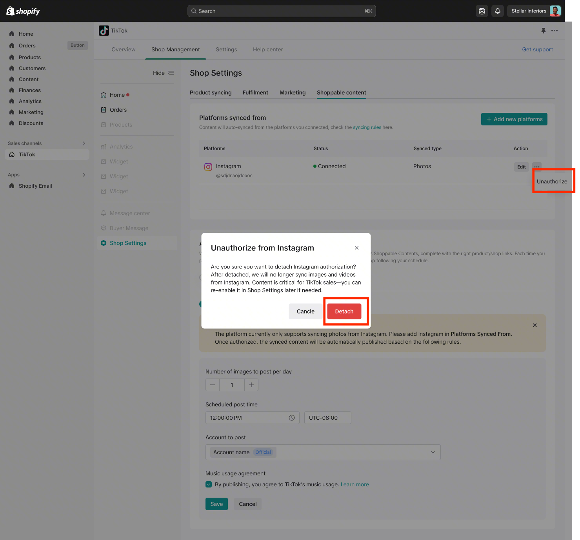
Task: Click the images per day number field
Action: coord(232,385)
